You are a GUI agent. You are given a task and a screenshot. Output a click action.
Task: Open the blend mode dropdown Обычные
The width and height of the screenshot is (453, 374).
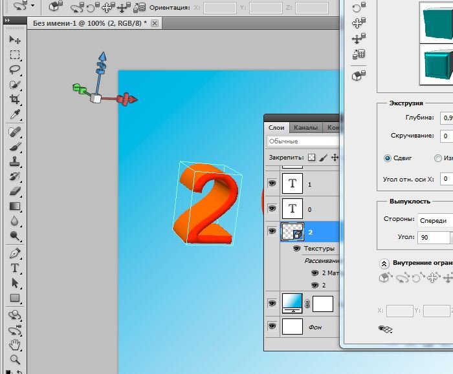coord(302,141)
